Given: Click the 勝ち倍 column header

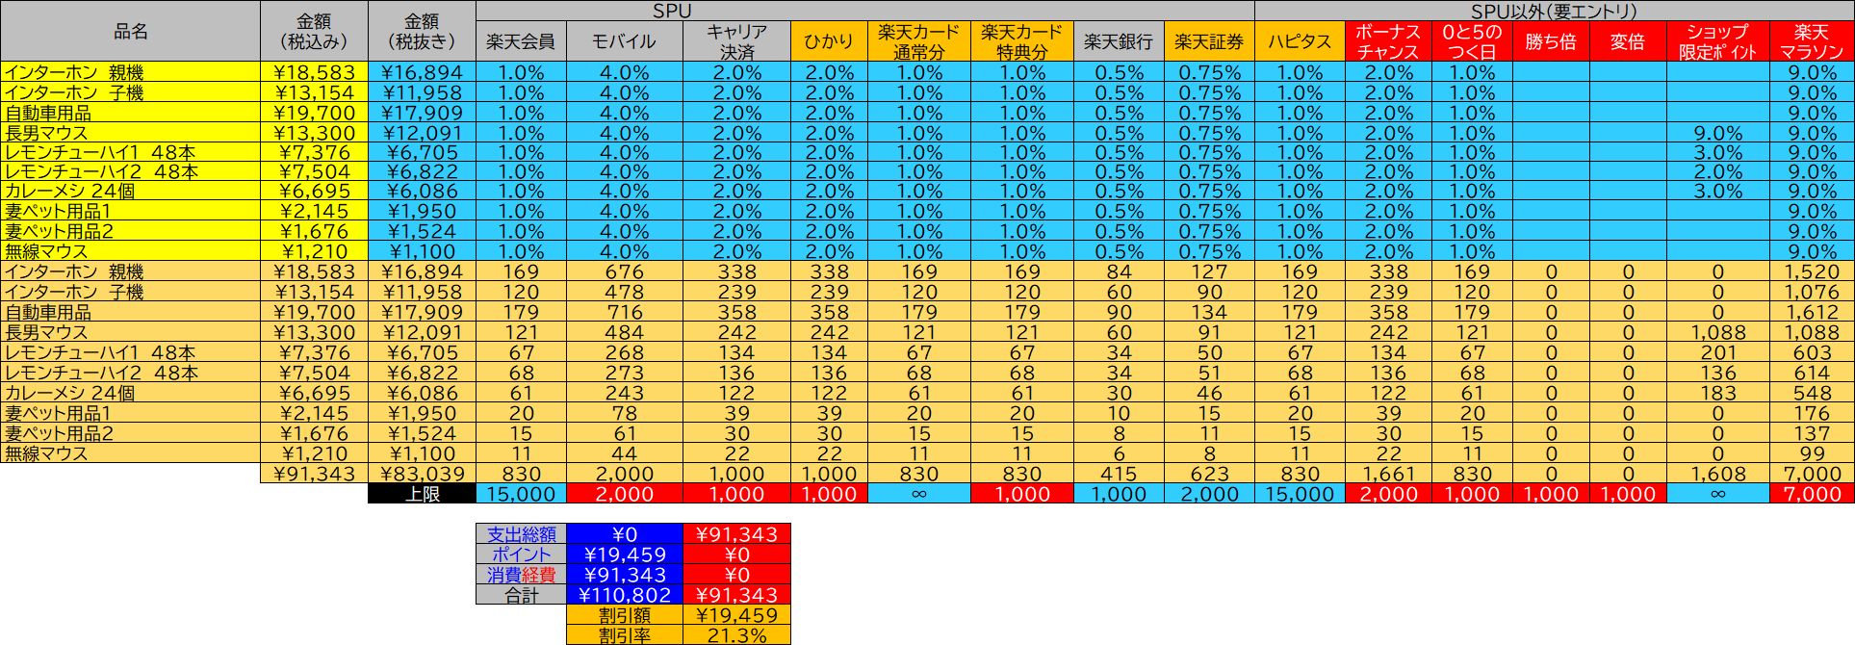Looking at the screenshot, I should (1551, 41).
